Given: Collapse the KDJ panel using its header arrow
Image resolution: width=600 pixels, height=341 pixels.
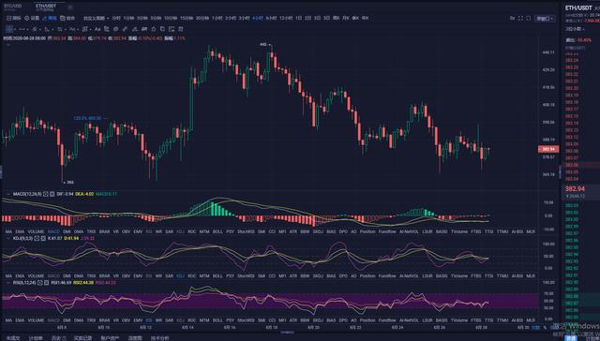Looking at the screenshot, I should 8,238.
